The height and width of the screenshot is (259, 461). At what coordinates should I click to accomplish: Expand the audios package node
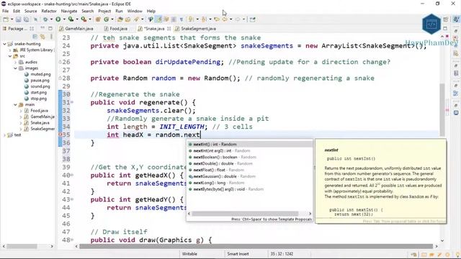pos(15,62)
